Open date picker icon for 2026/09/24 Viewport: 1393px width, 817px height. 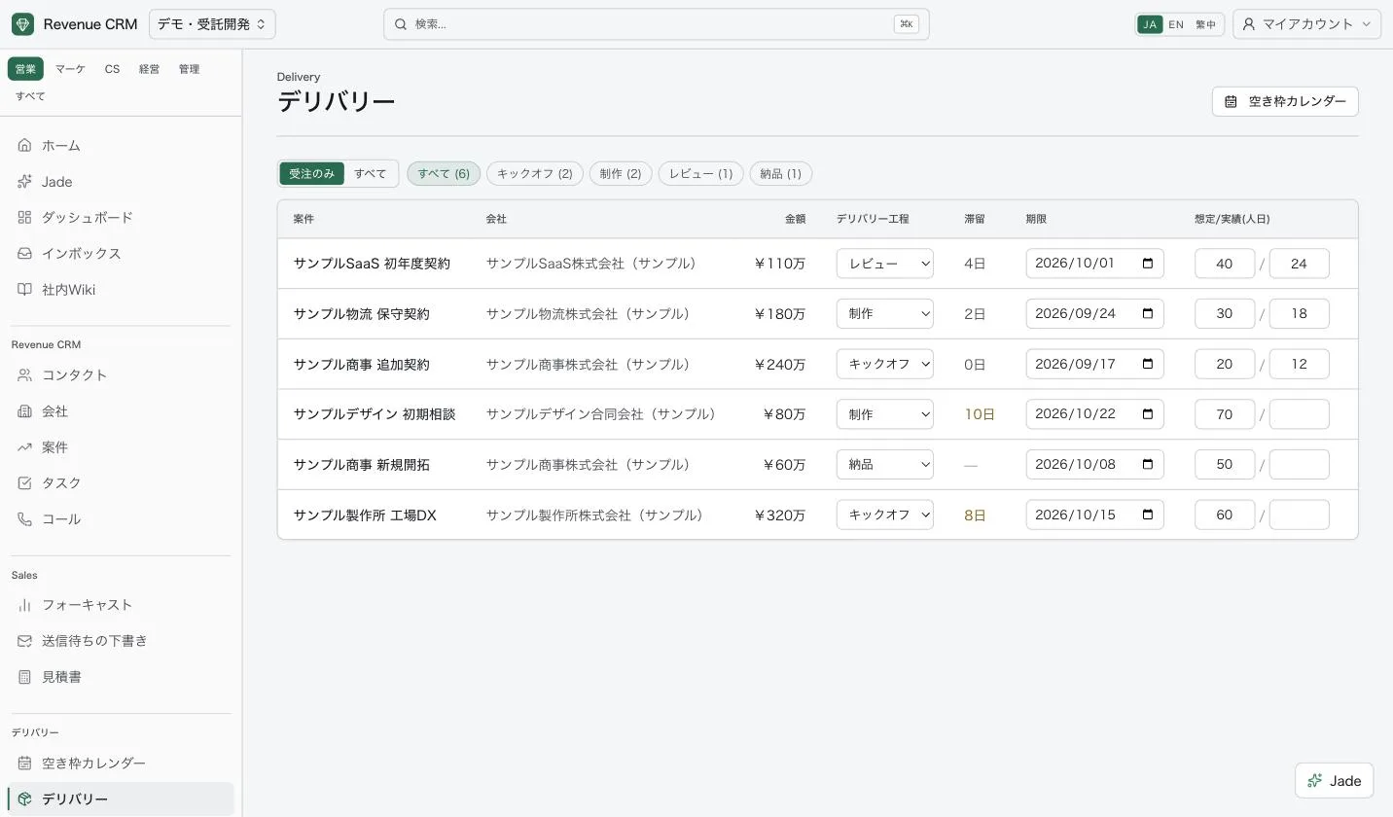coord(1148,314)
